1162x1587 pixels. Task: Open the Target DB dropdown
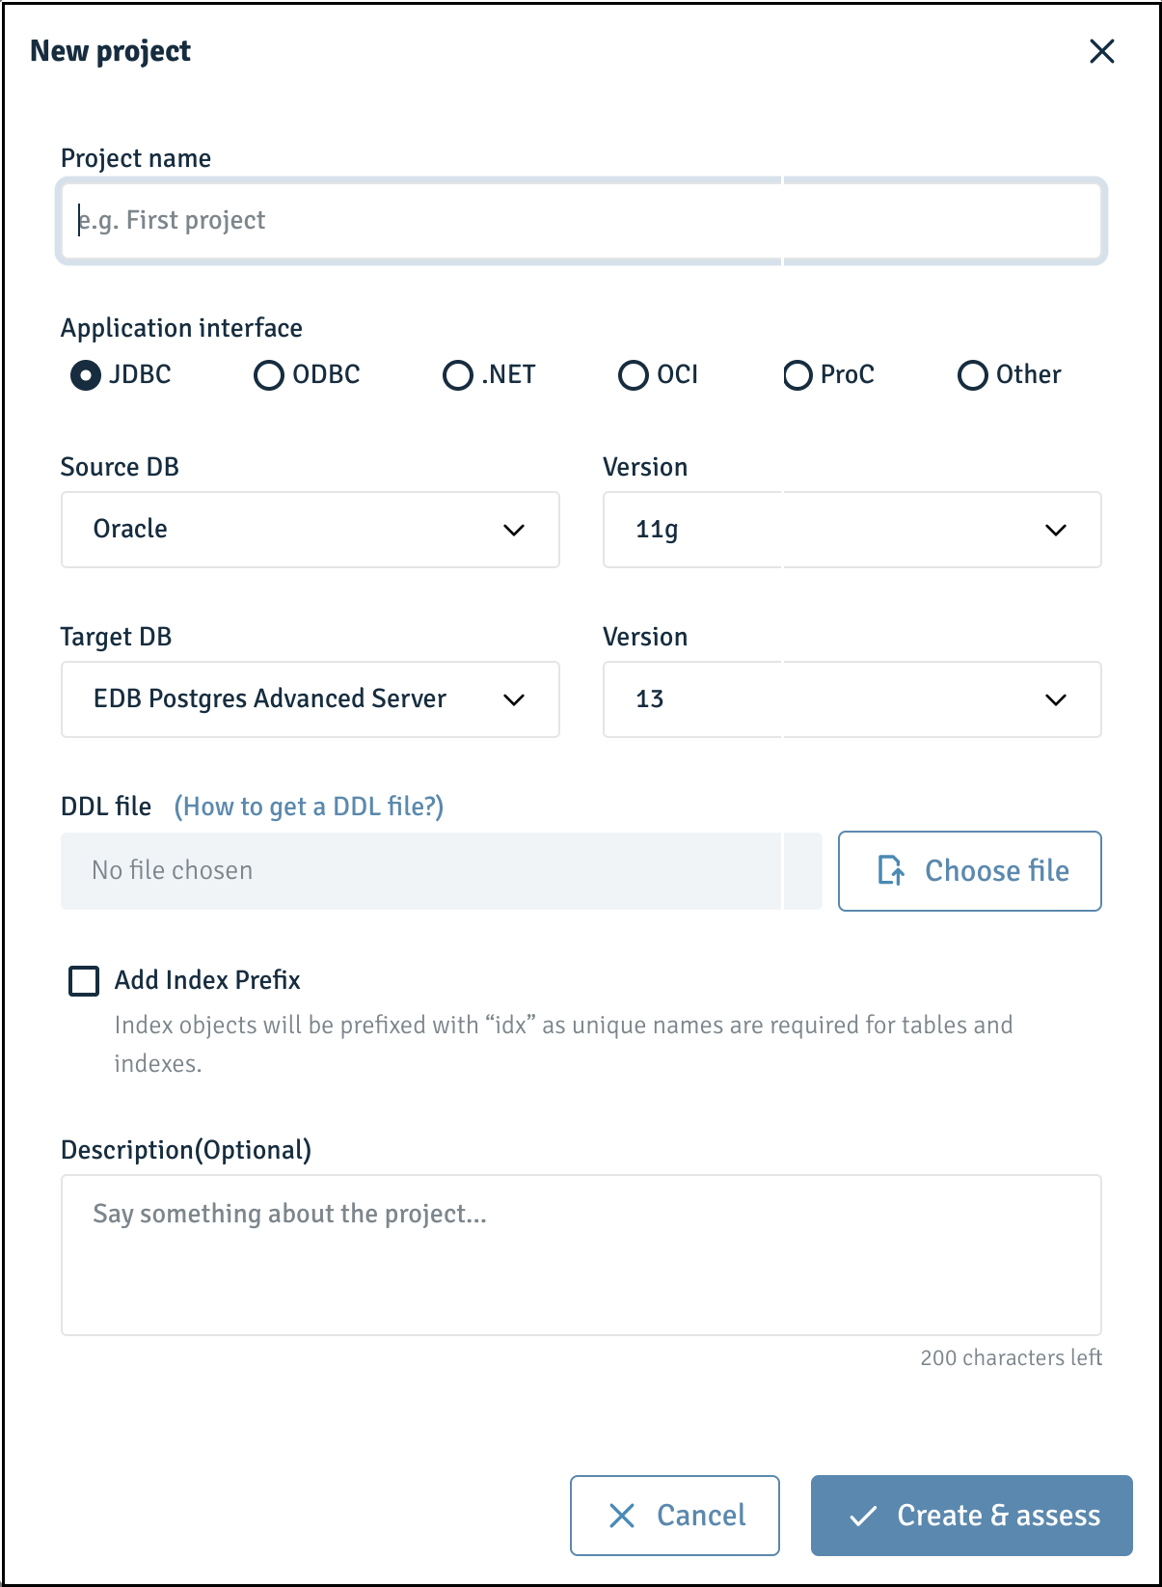click(311, 699)
